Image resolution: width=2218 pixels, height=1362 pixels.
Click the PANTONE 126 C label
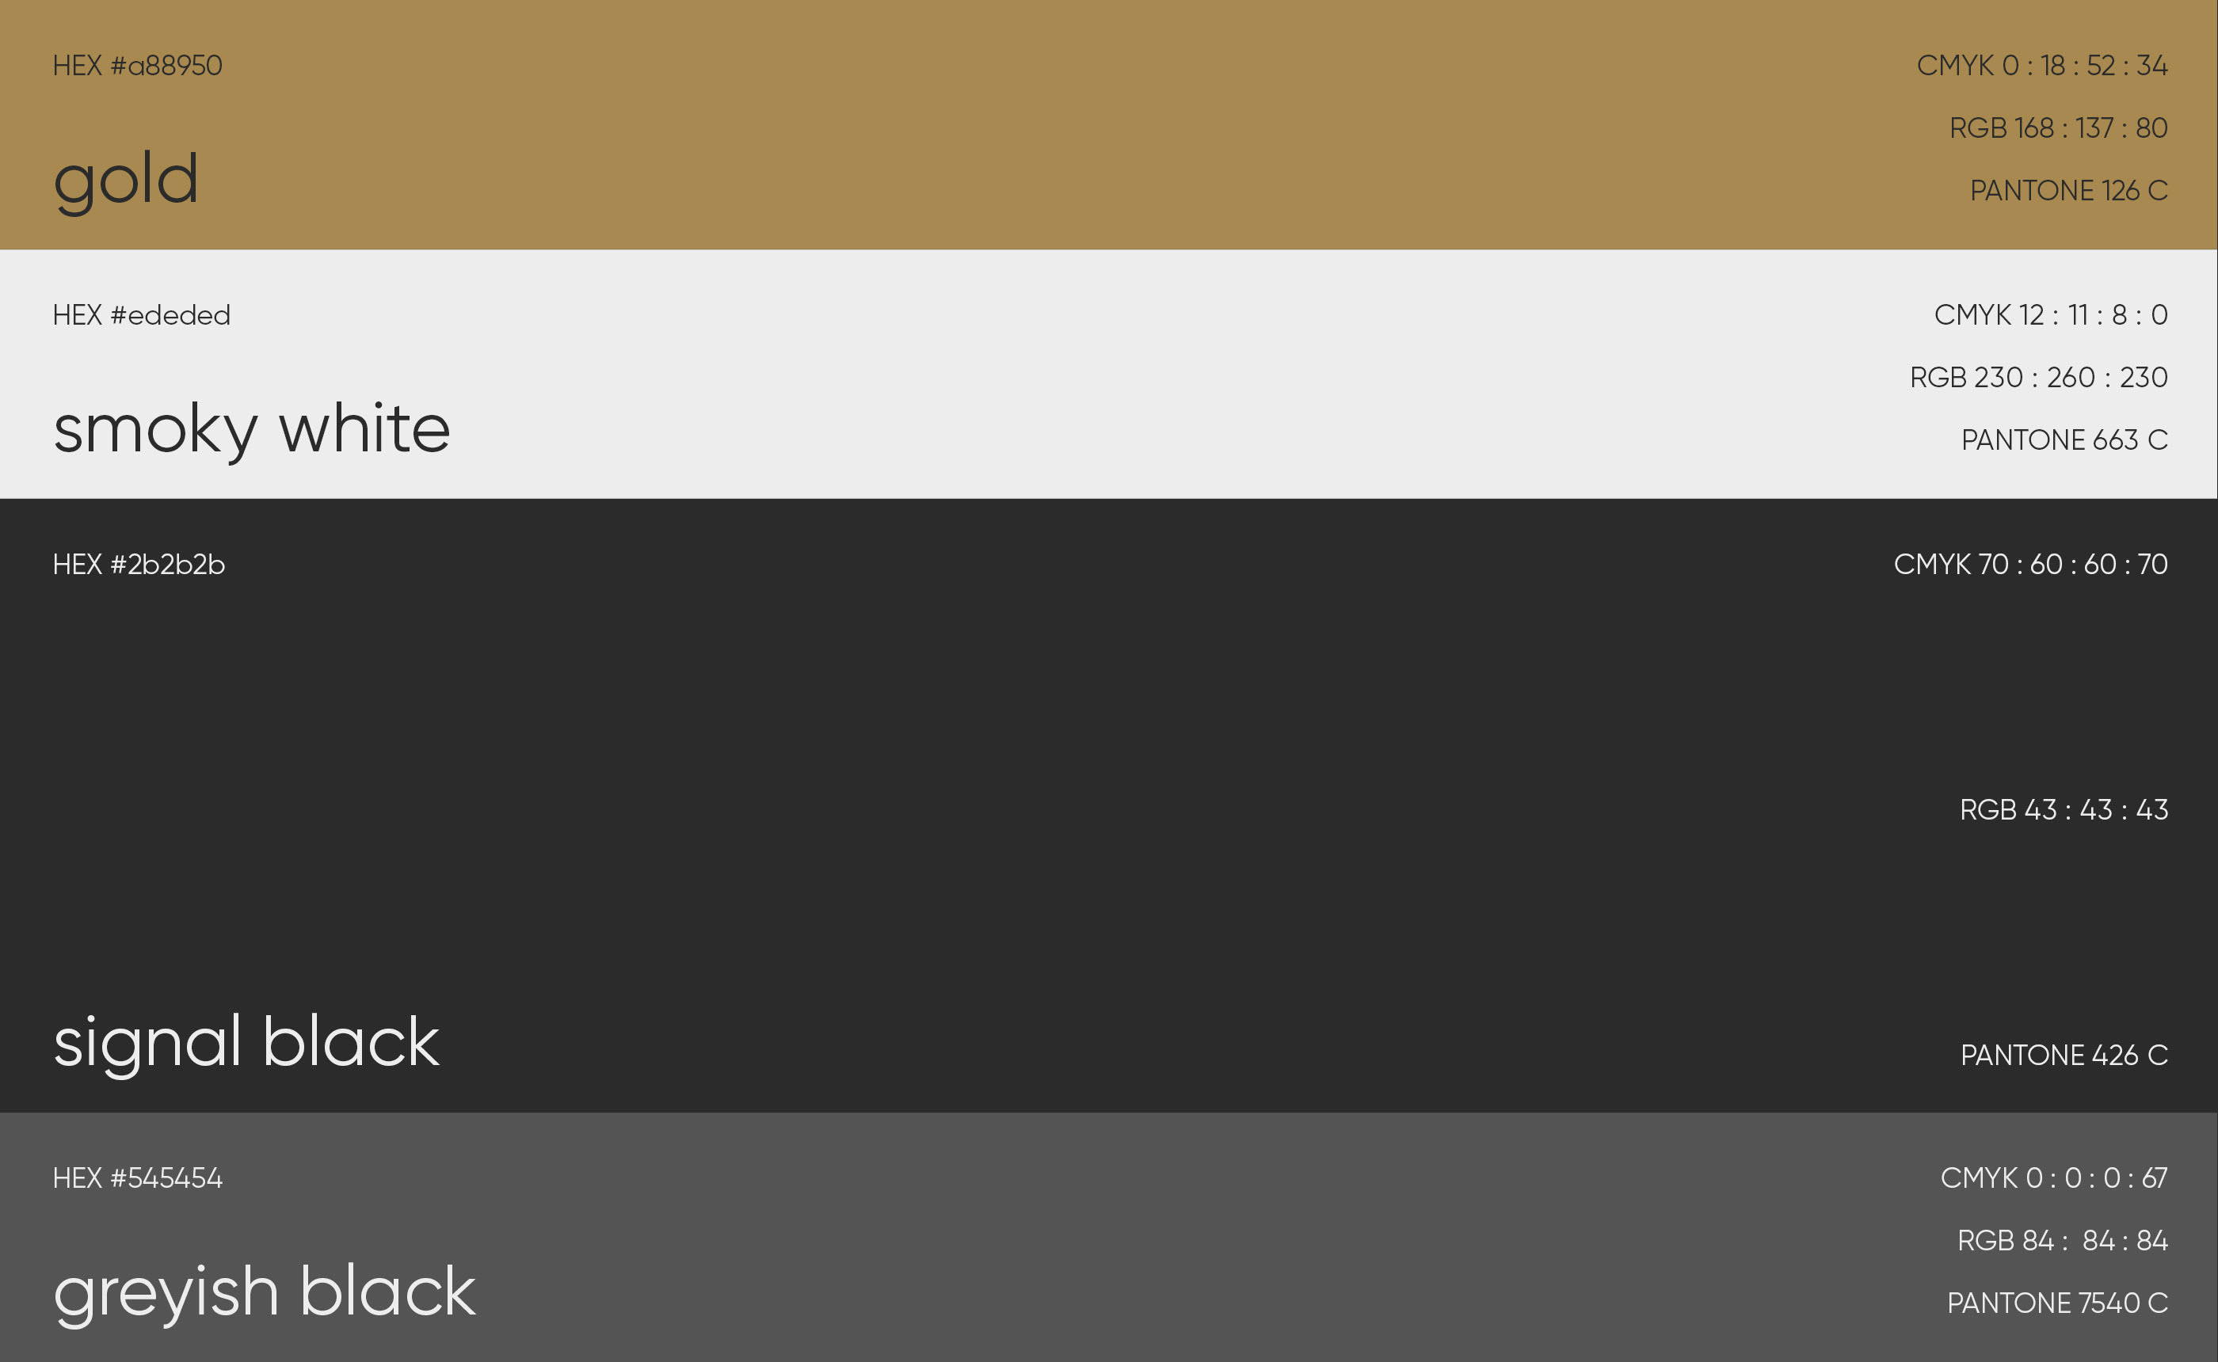[2068, 190]
